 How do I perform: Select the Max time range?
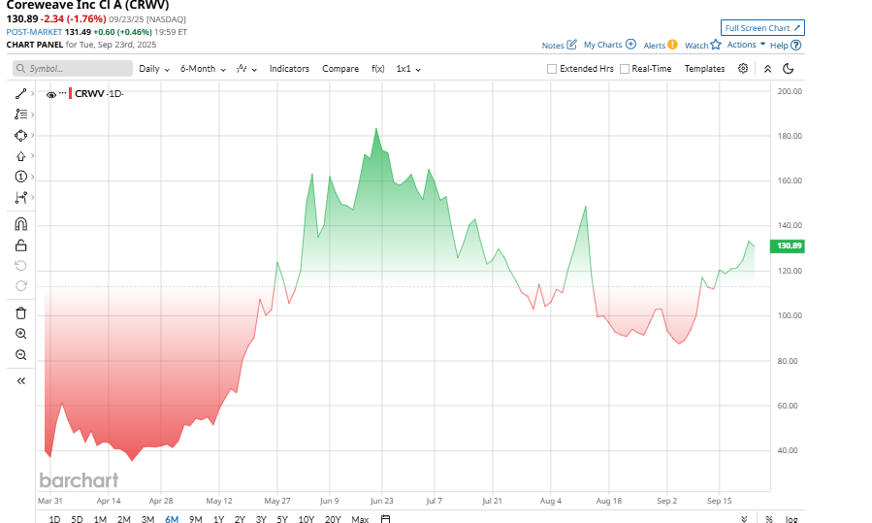(360, 518)
